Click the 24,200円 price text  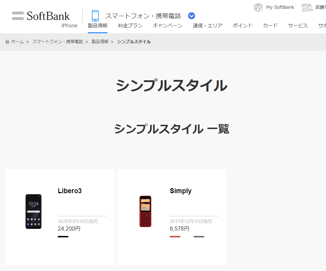tap(69, 229)
